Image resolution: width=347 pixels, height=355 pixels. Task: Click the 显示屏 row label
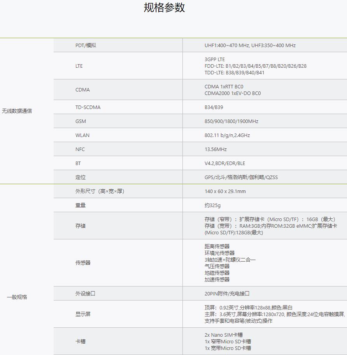[x=83, y=314]
